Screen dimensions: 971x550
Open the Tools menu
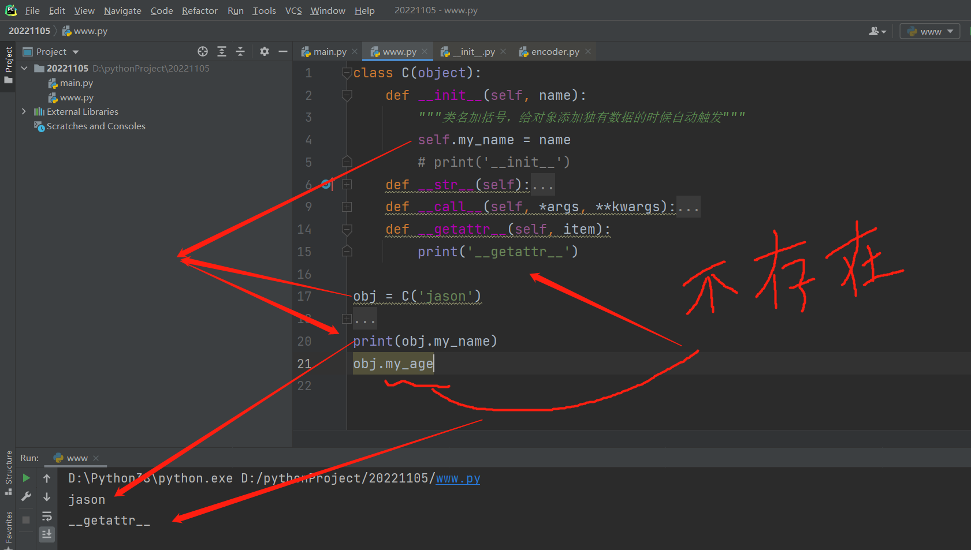click(265, 10)
